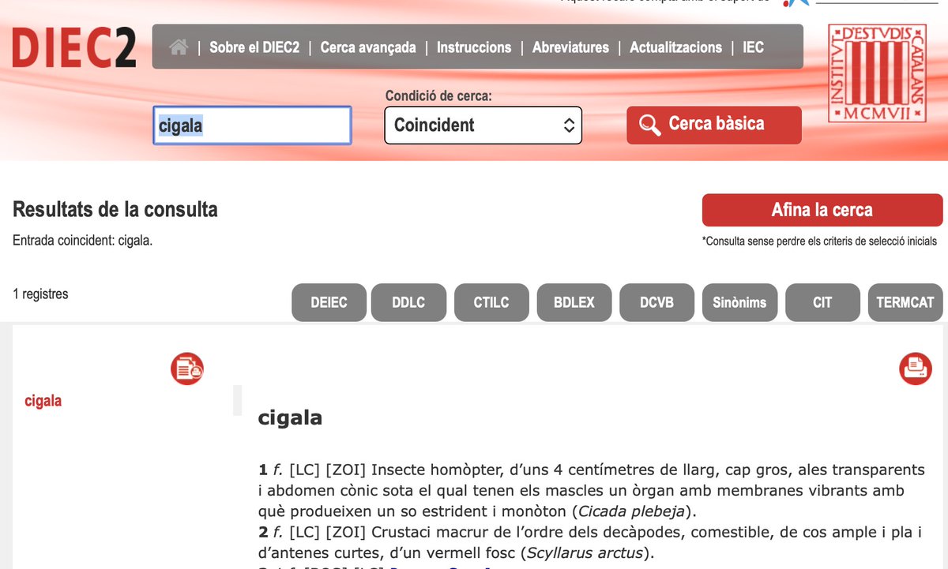The width and height of the screenshot is (948, 569).
Task: Select the red cigala entry in results list
Action: click(x=43, y=401)
